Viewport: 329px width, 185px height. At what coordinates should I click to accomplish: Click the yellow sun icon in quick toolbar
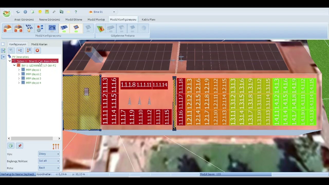click(x=40, y=12)
